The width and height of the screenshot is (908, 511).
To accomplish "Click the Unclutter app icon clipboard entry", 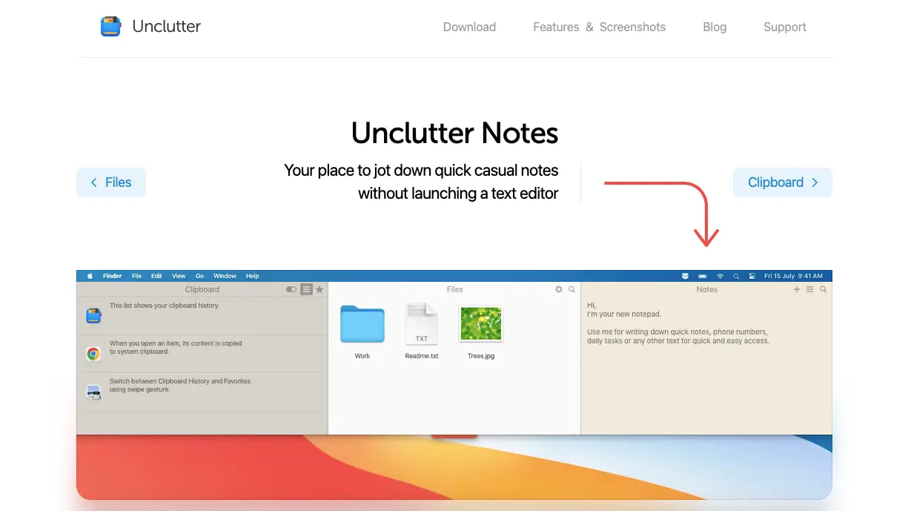I will [x=93, y=316].
